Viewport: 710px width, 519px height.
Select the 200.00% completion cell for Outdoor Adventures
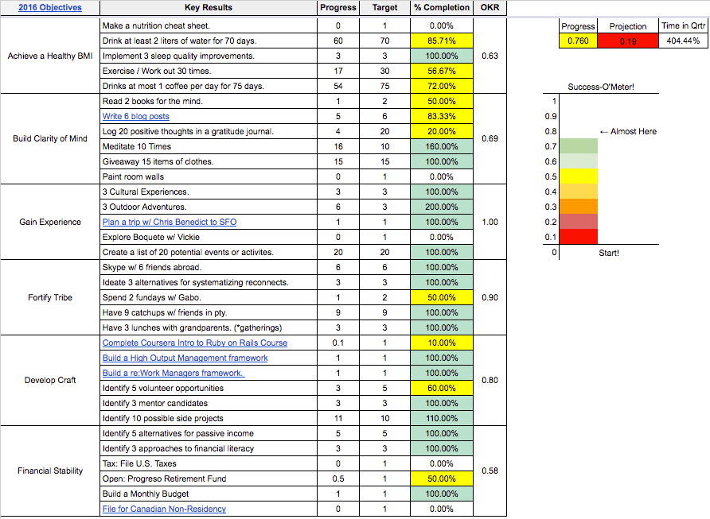coord(442,207)
